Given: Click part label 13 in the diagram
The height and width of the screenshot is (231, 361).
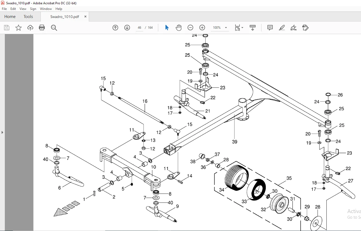Looking at the screenshot, I should (153, 140).
